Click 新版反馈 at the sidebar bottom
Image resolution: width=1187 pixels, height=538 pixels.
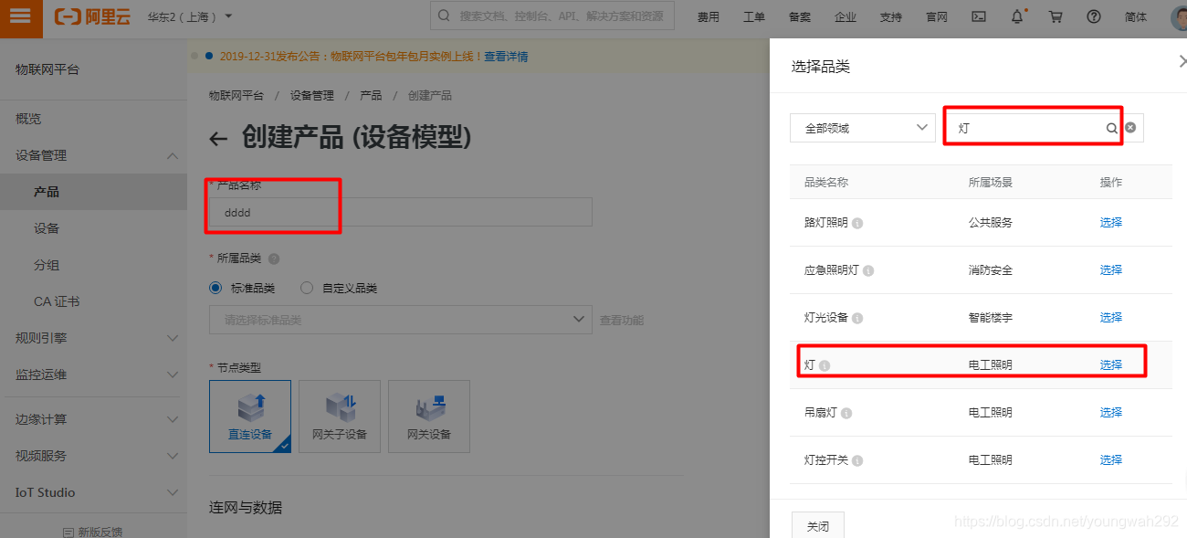[93, 531]
